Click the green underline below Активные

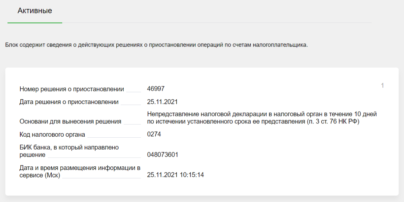pyautogui.click(x=35, y=22)
